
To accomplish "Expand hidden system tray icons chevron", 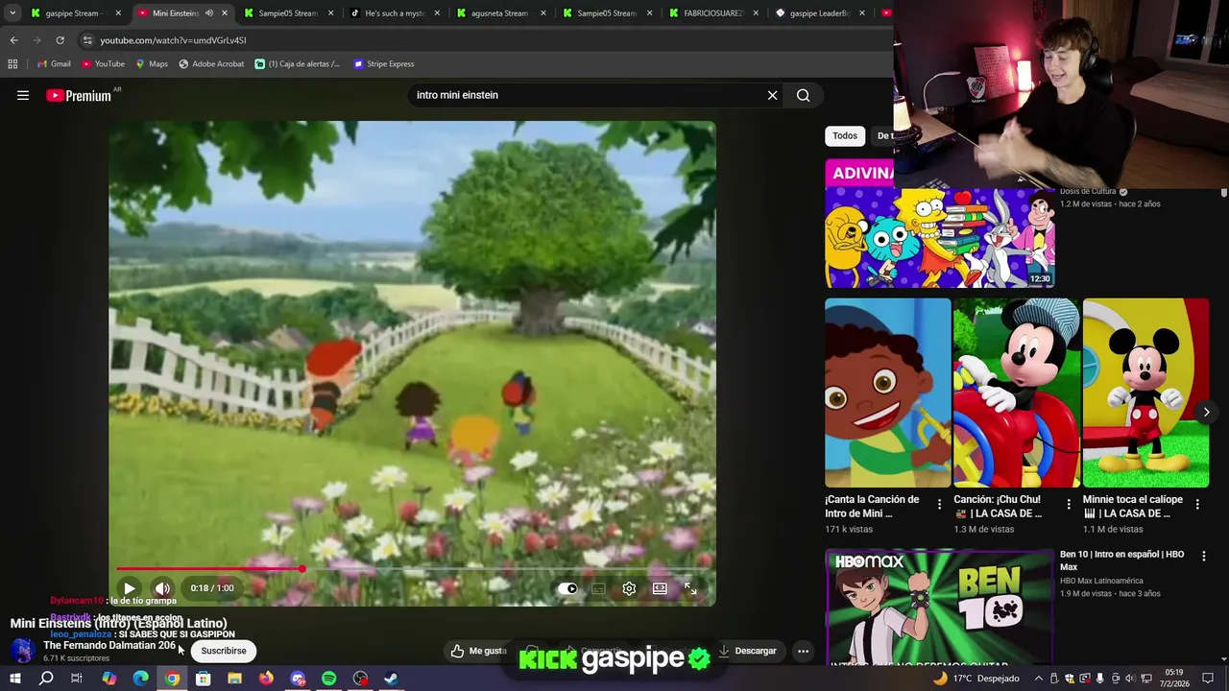I will point(1038,679).
